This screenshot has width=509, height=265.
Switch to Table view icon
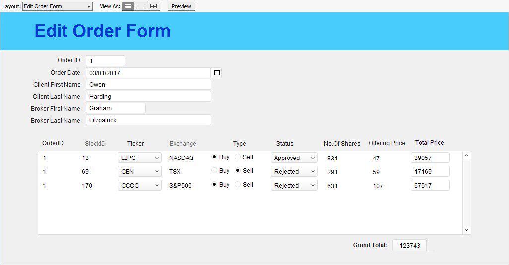154,6
